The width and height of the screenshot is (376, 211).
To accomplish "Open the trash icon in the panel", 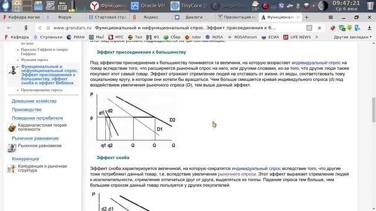I will [x=370, y=6].
